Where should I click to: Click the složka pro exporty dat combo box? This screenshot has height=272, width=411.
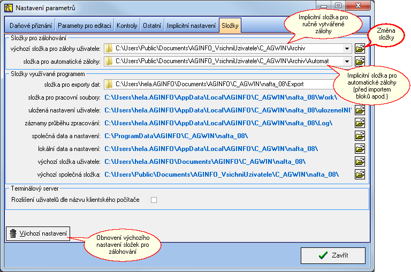219,84
